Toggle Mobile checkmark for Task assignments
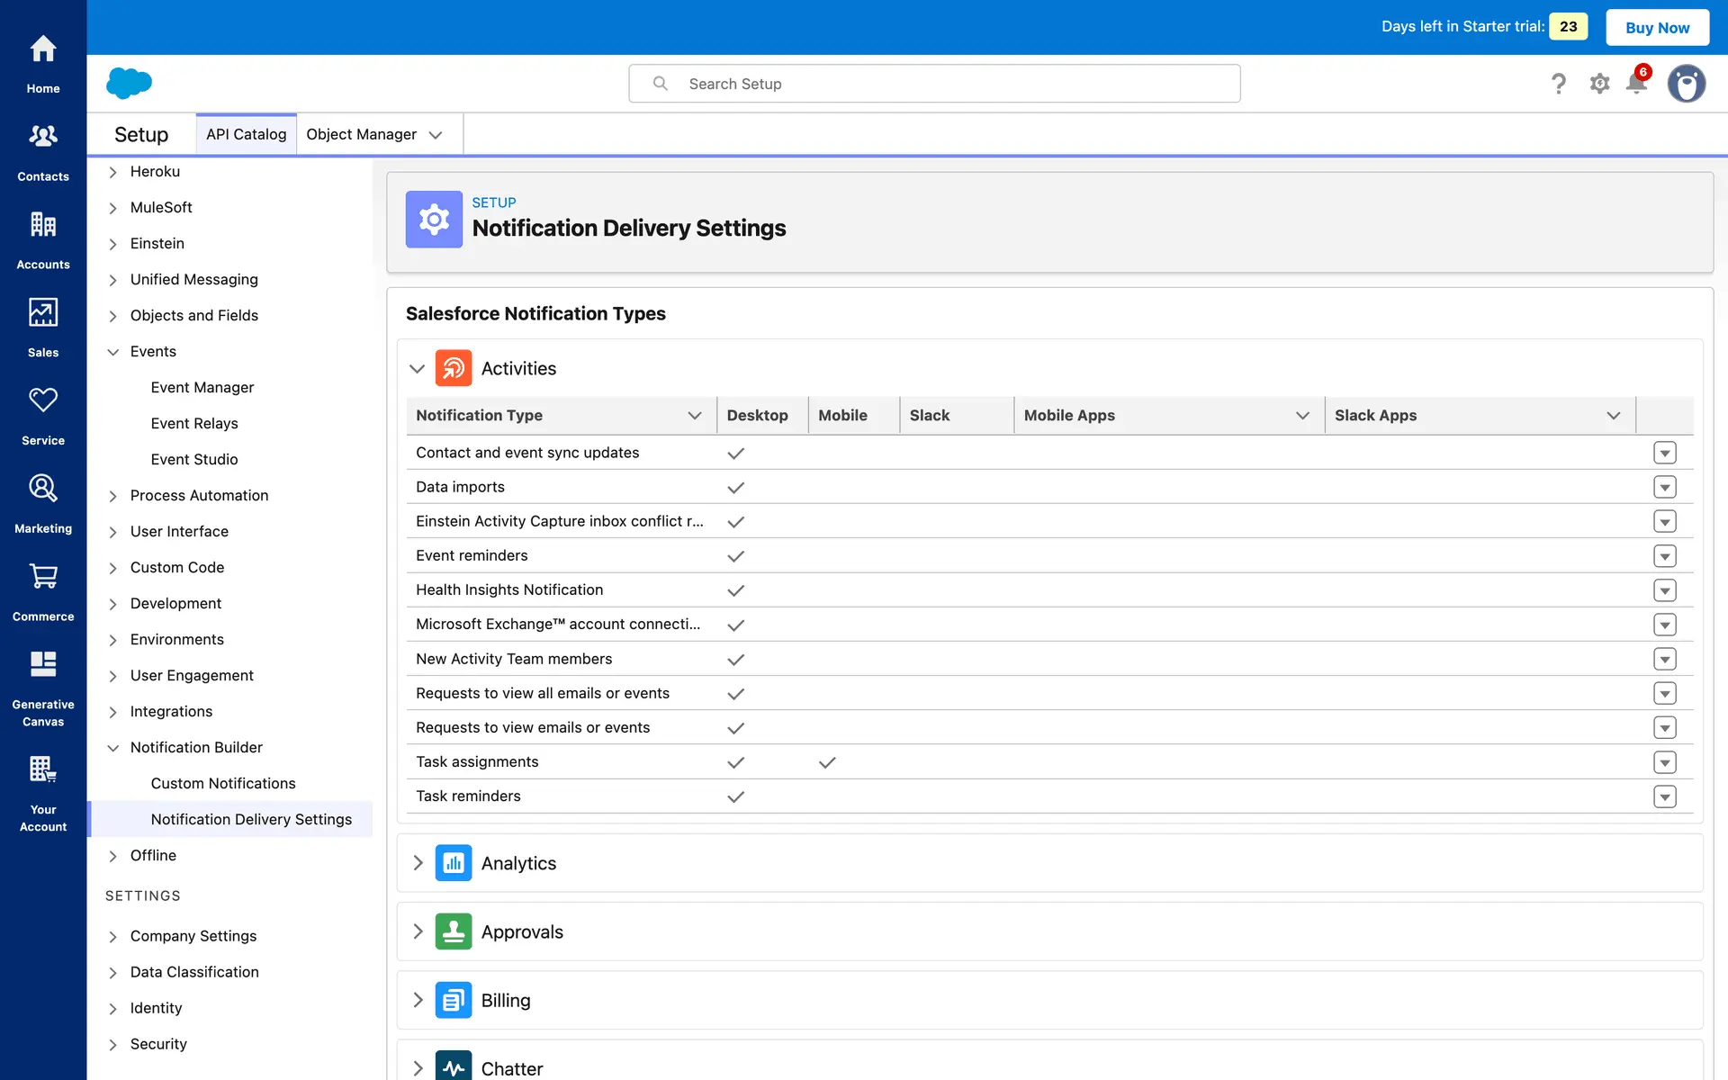1728x1080 pixels. click(827, 762)
